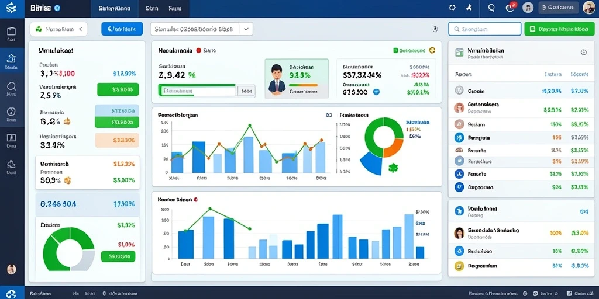Click the vertical three-dot options icon
Image resolution: width=599 pixels, height=299 pixels.
click(435, 29)
